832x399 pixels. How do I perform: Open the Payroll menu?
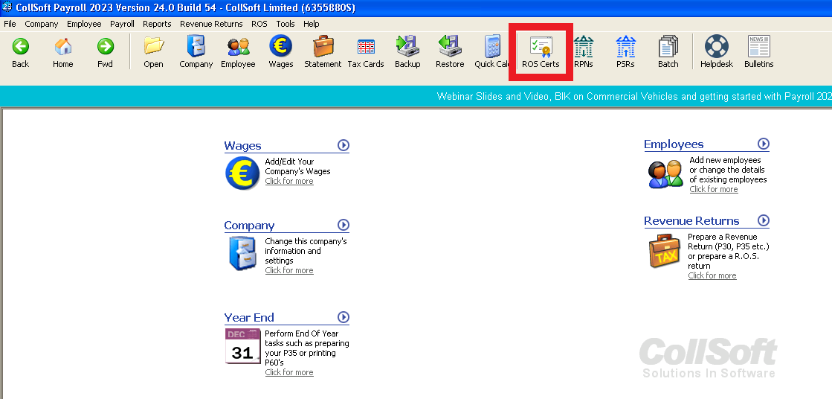pos(122,24)
